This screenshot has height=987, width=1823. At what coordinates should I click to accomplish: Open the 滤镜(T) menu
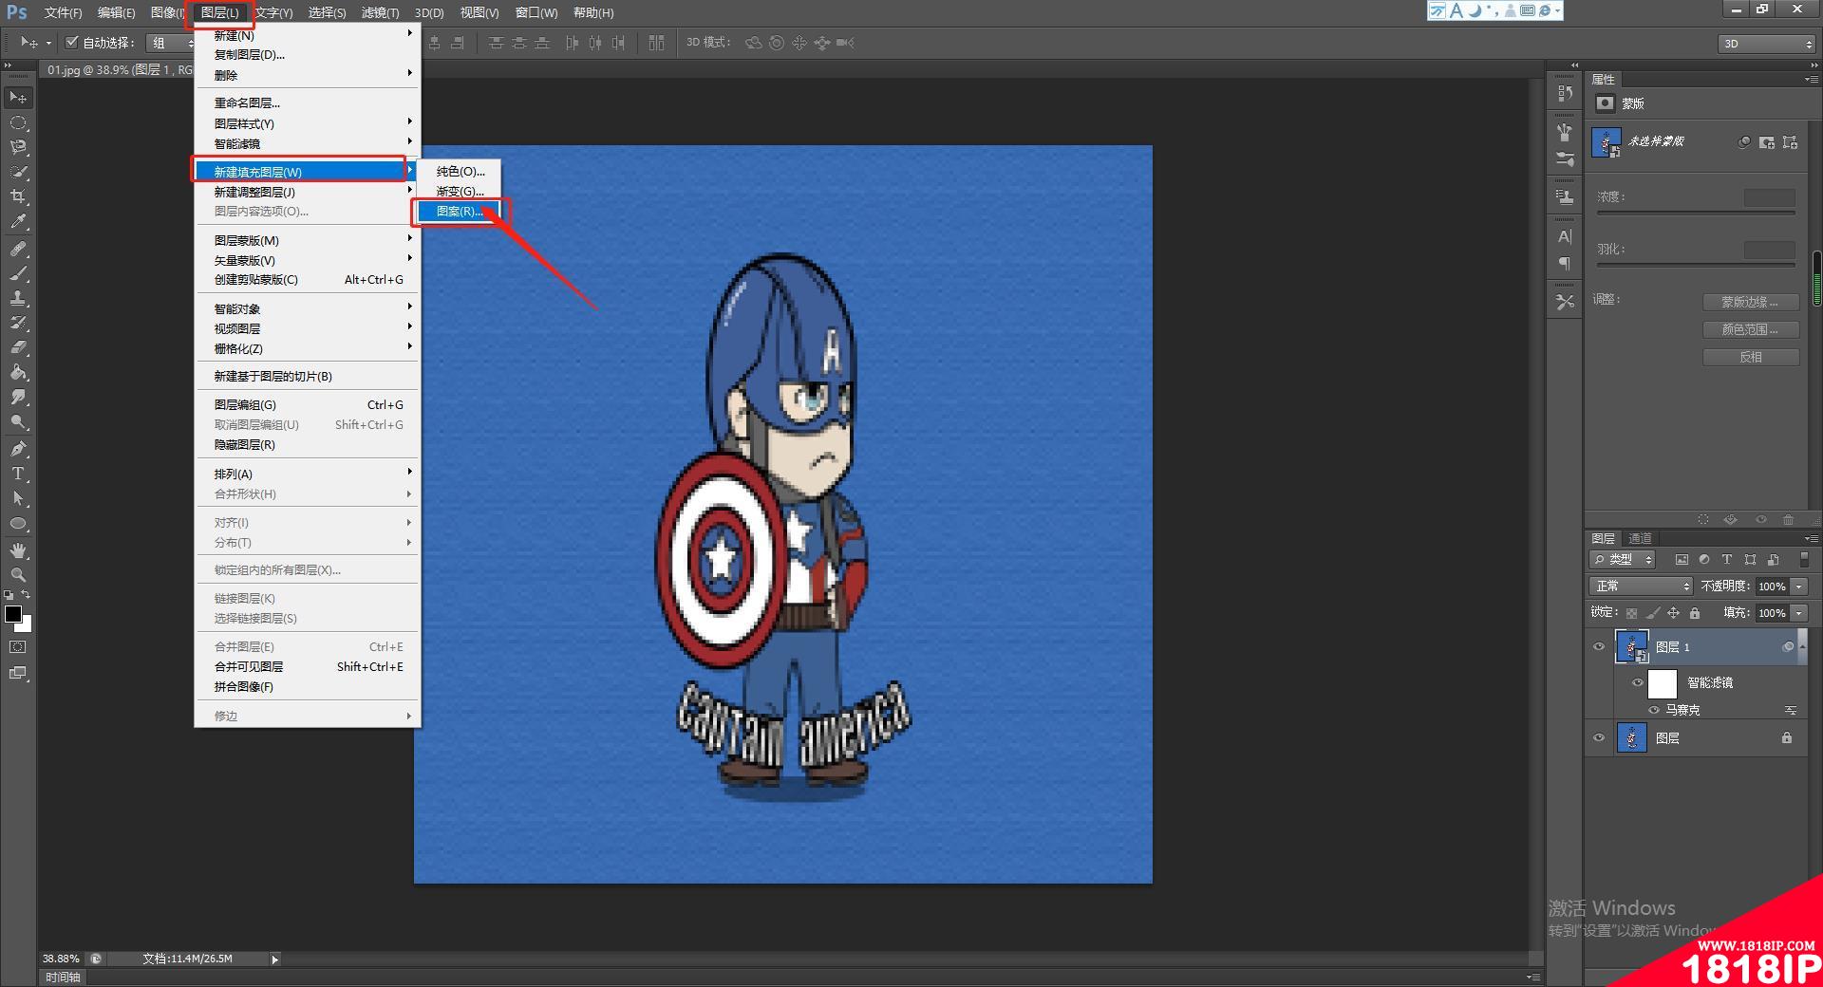(380, 12)
